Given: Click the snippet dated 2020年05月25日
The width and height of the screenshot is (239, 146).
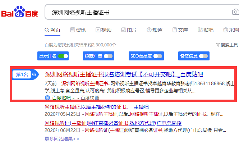Looking at the screenshot, I should pos(134,114).
